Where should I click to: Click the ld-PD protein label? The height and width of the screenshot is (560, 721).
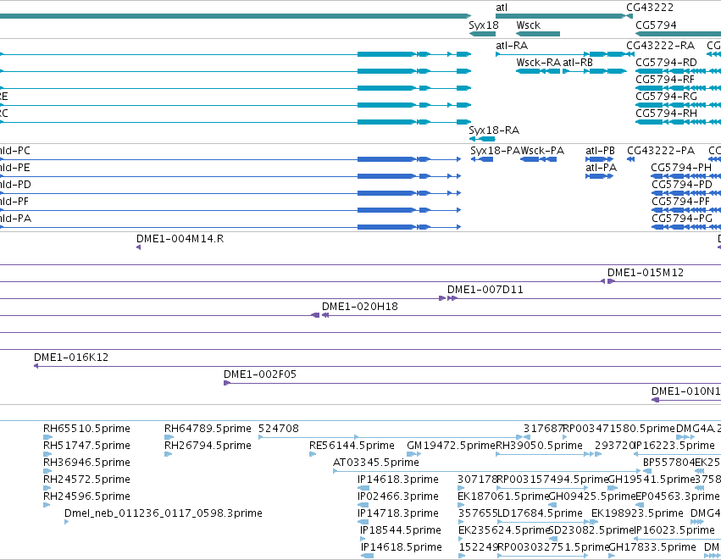15,185
